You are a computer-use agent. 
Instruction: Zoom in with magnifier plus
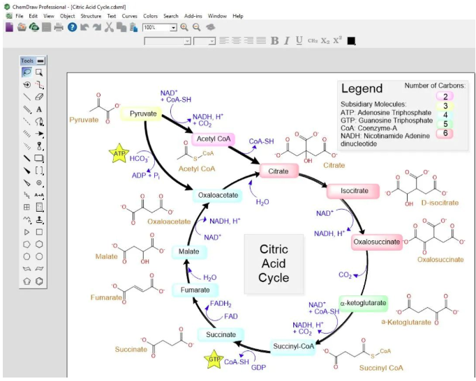point(184,27)
